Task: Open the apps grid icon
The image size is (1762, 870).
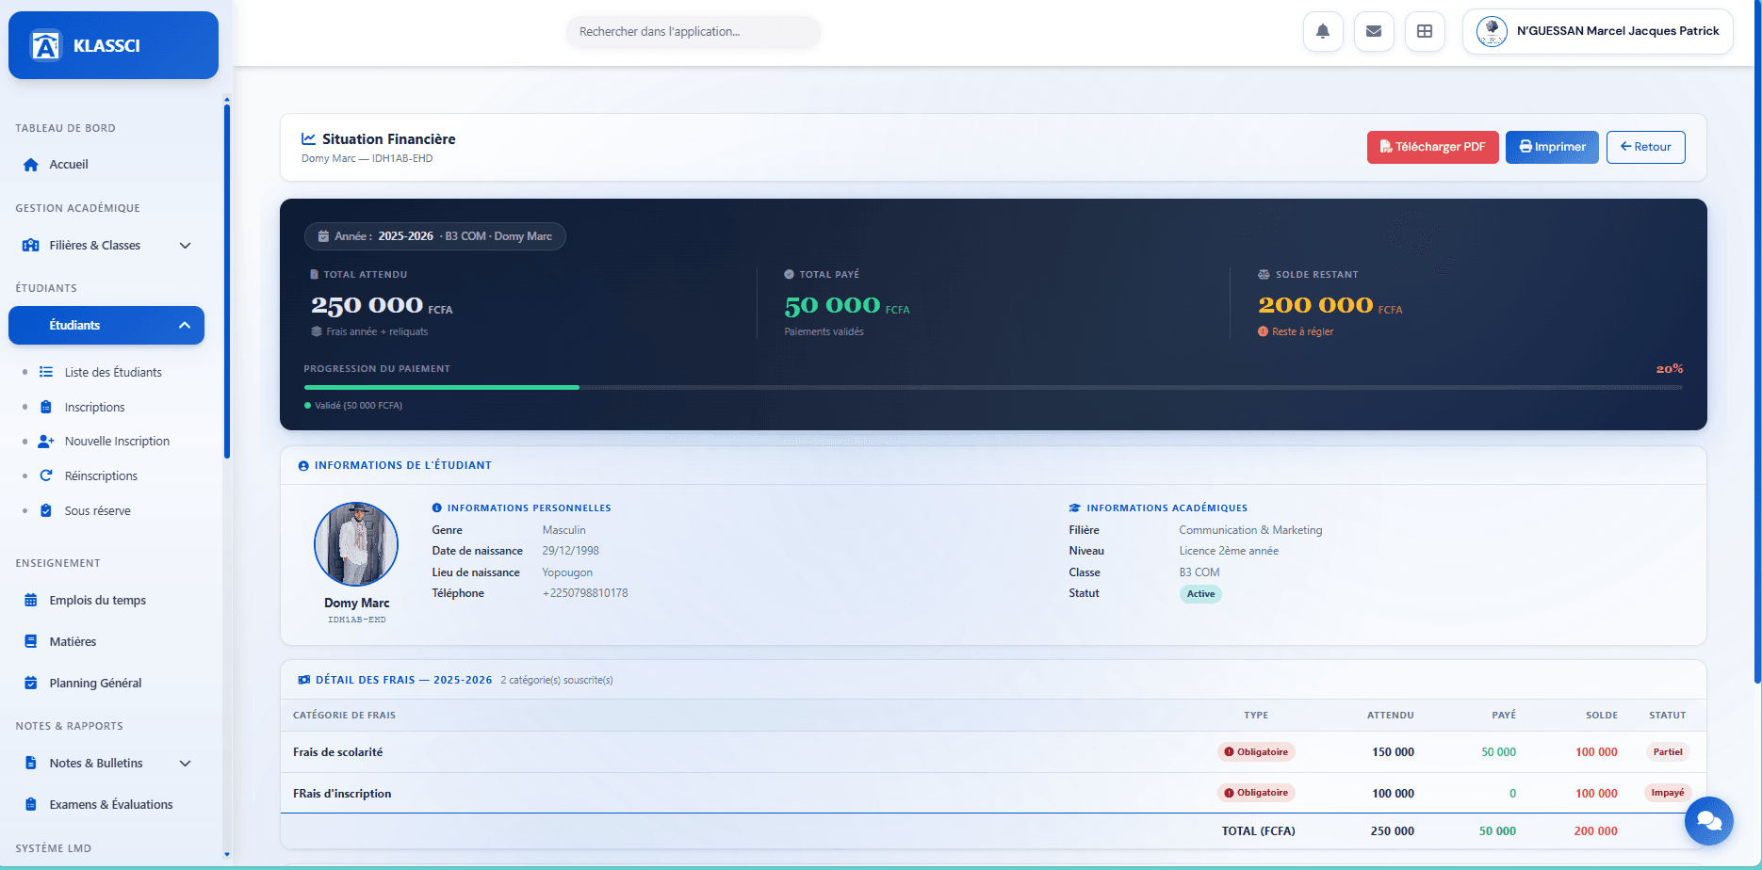Action: pos(1425,31)
